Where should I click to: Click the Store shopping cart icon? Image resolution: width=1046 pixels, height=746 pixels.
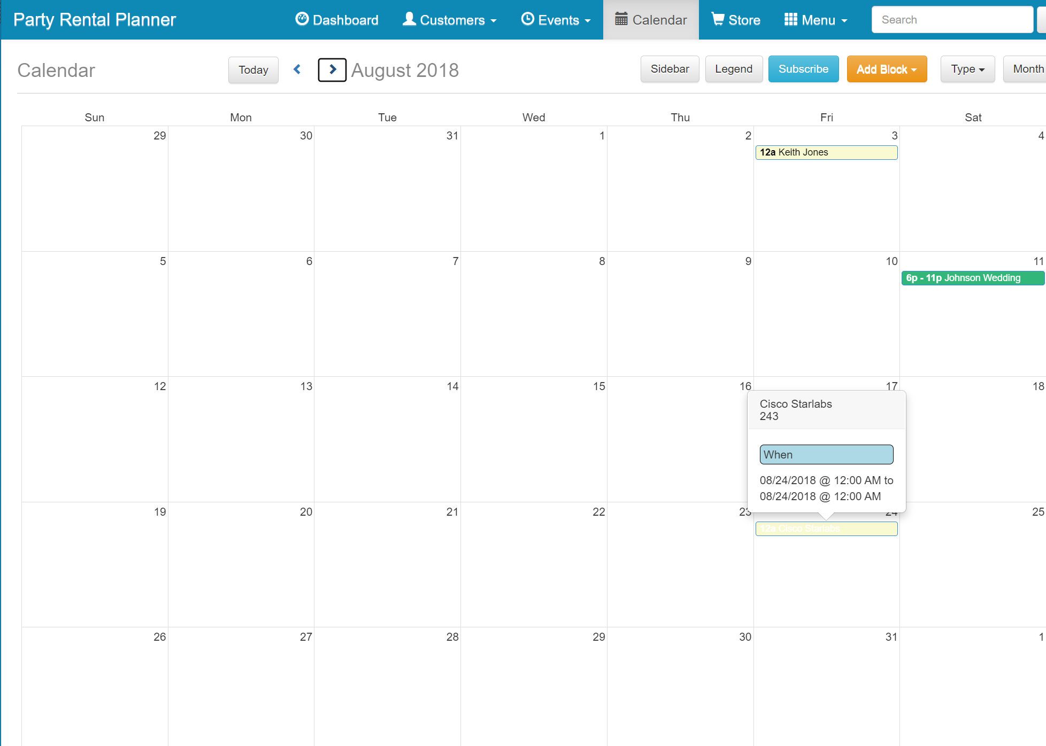(x=718, y=19)
